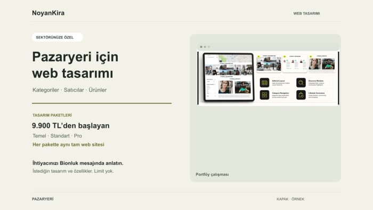Click "9.900 TL'den başlayan" price text

tap(71, 126)
